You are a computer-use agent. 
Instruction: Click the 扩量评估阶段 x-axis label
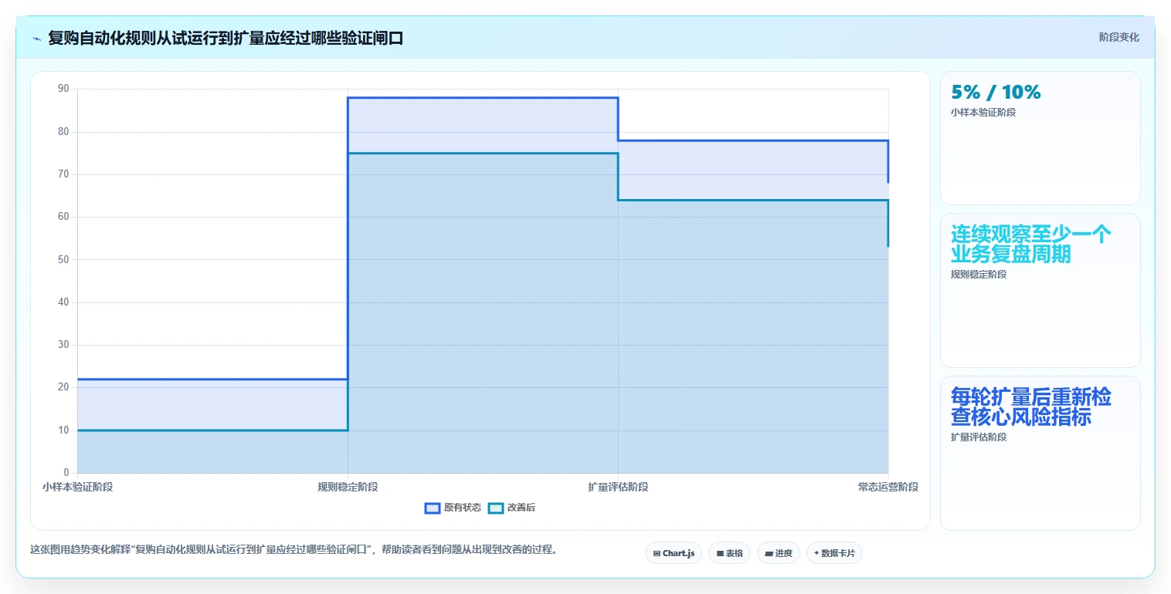point(618,488)
